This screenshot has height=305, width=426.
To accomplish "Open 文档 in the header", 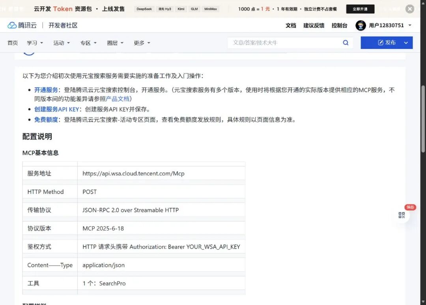I will pos(291,26).
